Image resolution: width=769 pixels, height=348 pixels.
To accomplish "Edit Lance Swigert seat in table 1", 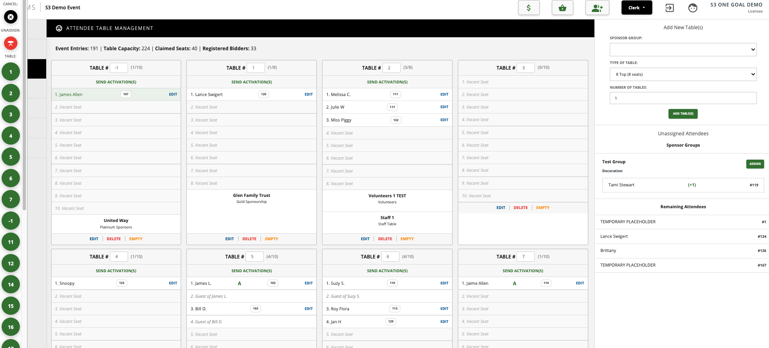I will pos(309,94).
